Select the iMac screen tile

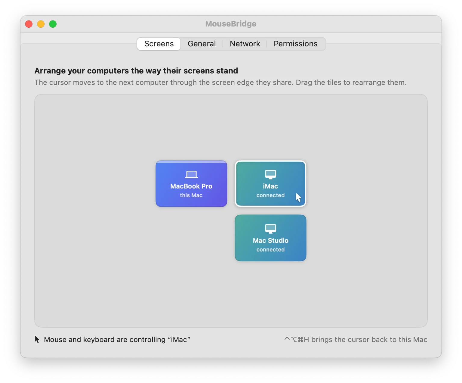pos(270,184)
